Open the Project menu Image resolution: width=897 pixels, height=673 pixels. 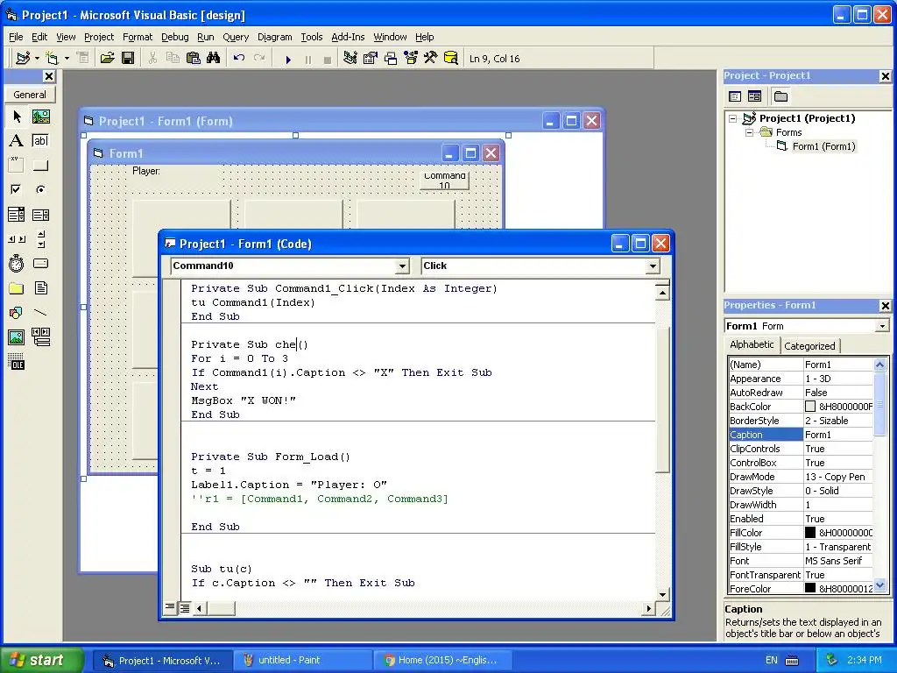[x=99, y=37]
